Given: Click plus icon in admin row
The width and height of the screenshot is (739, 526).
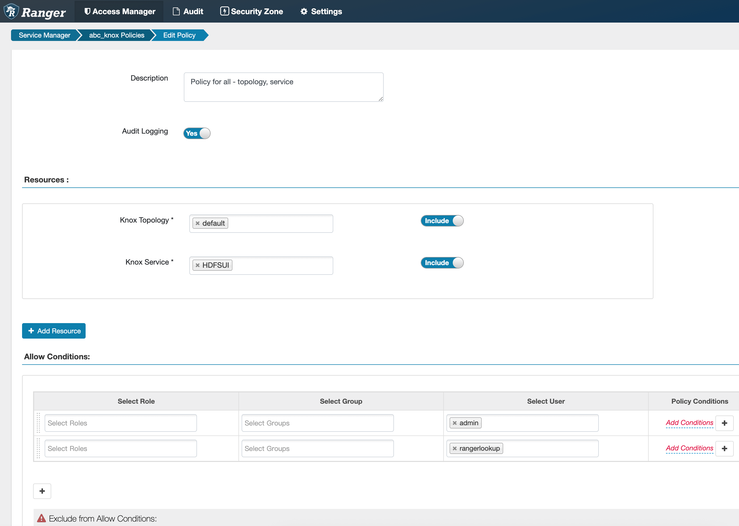Looking at the screenshot, I should pyautogui.click(x=724, y=423).
